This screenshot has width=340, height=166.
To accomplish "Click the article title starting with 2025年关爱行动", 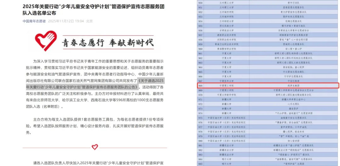I will pos(93,9).
